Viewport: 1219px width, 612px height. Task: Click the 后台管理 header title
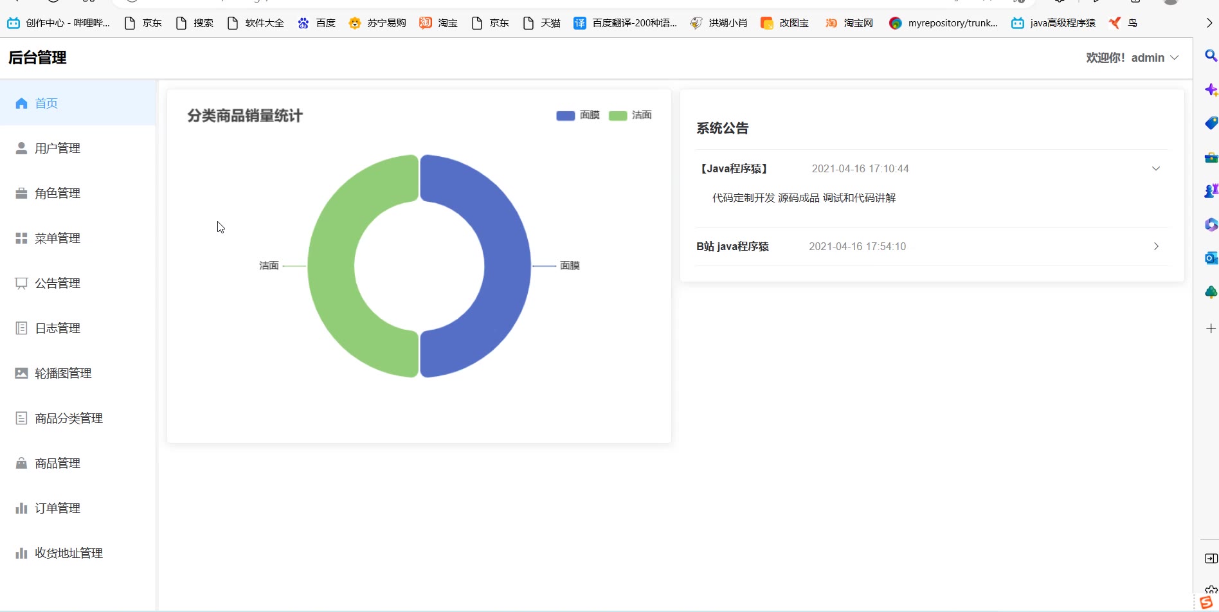click(37, 58)
